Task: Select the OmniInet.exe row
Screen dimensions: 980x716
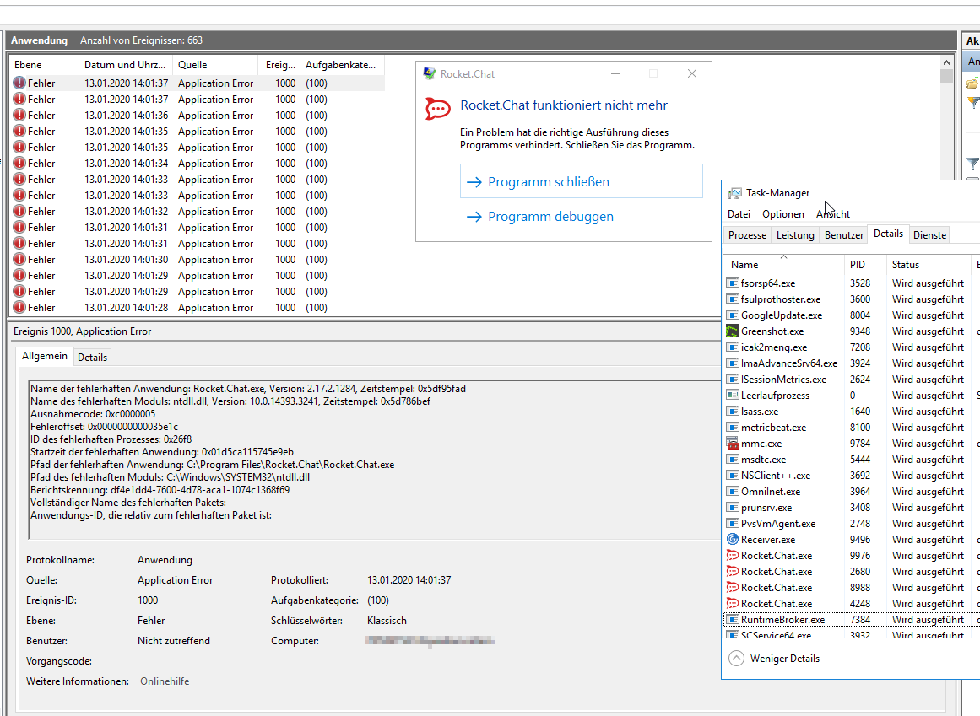Action: pyautogui.click(x=850, y=492)
